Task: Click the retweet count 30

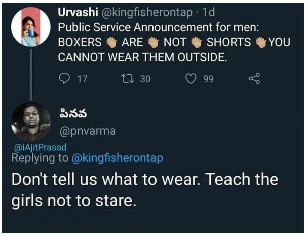Action: (x=145, y=79)
